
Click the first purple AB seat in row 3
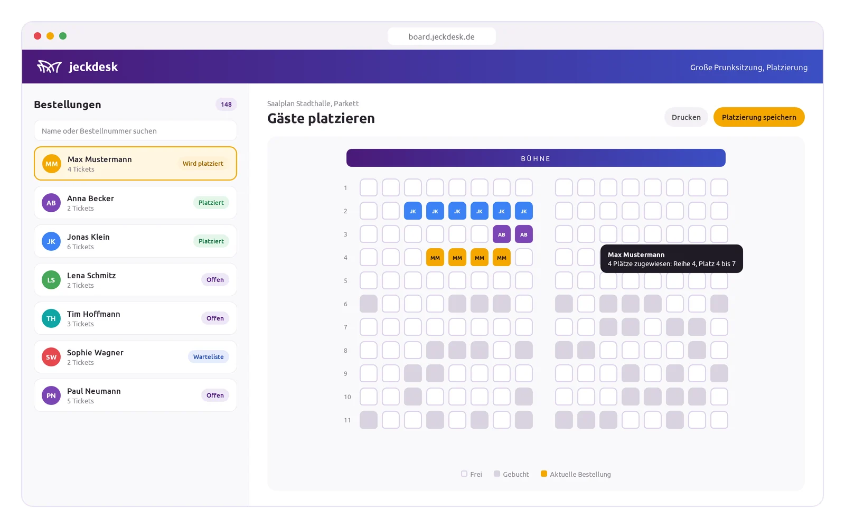pyautogui.click(x=502, y=234)
